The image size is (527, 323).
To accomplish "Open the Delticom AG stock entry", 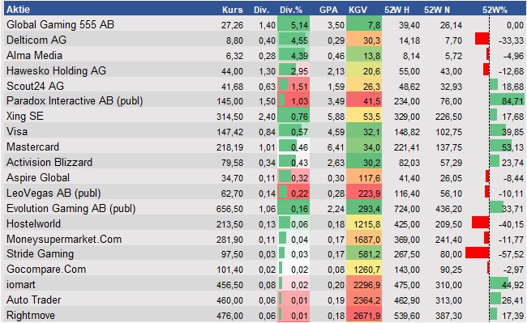I will [36, 40].
